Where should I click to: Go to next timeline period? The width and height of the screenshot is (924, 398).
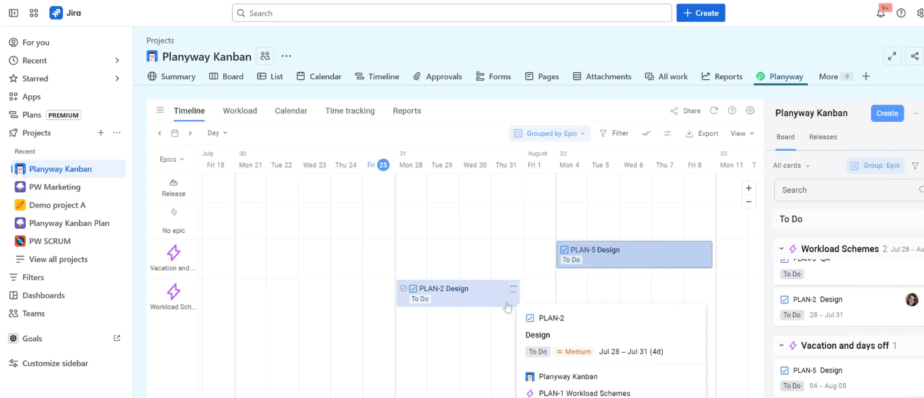point(190,133)
